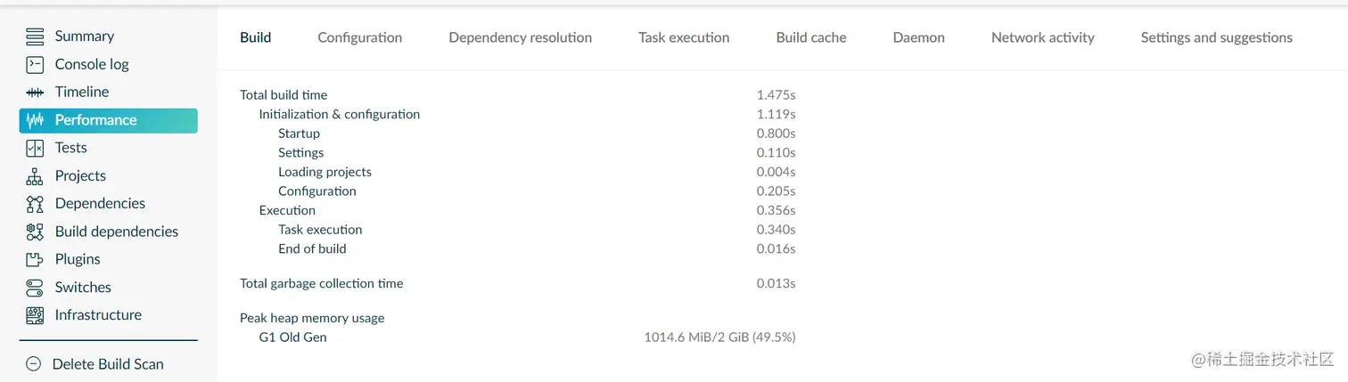View the Network activity tab
The width and height of the screenshot is (1348, 382).
(x=1043, y=37)
